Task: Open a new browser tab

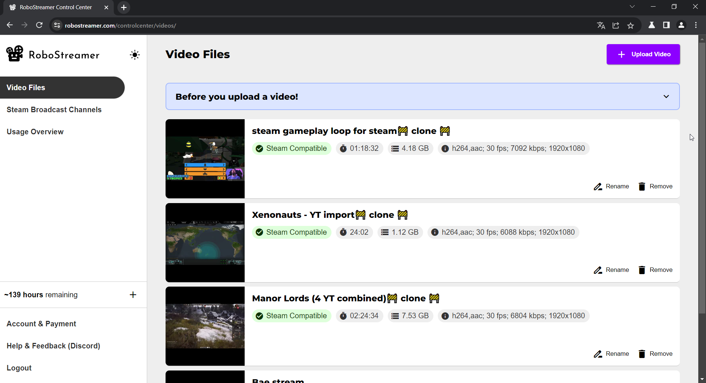Action: pos(124,7)
